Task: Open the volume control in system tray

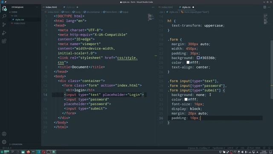Action: [x=243, y=152]
